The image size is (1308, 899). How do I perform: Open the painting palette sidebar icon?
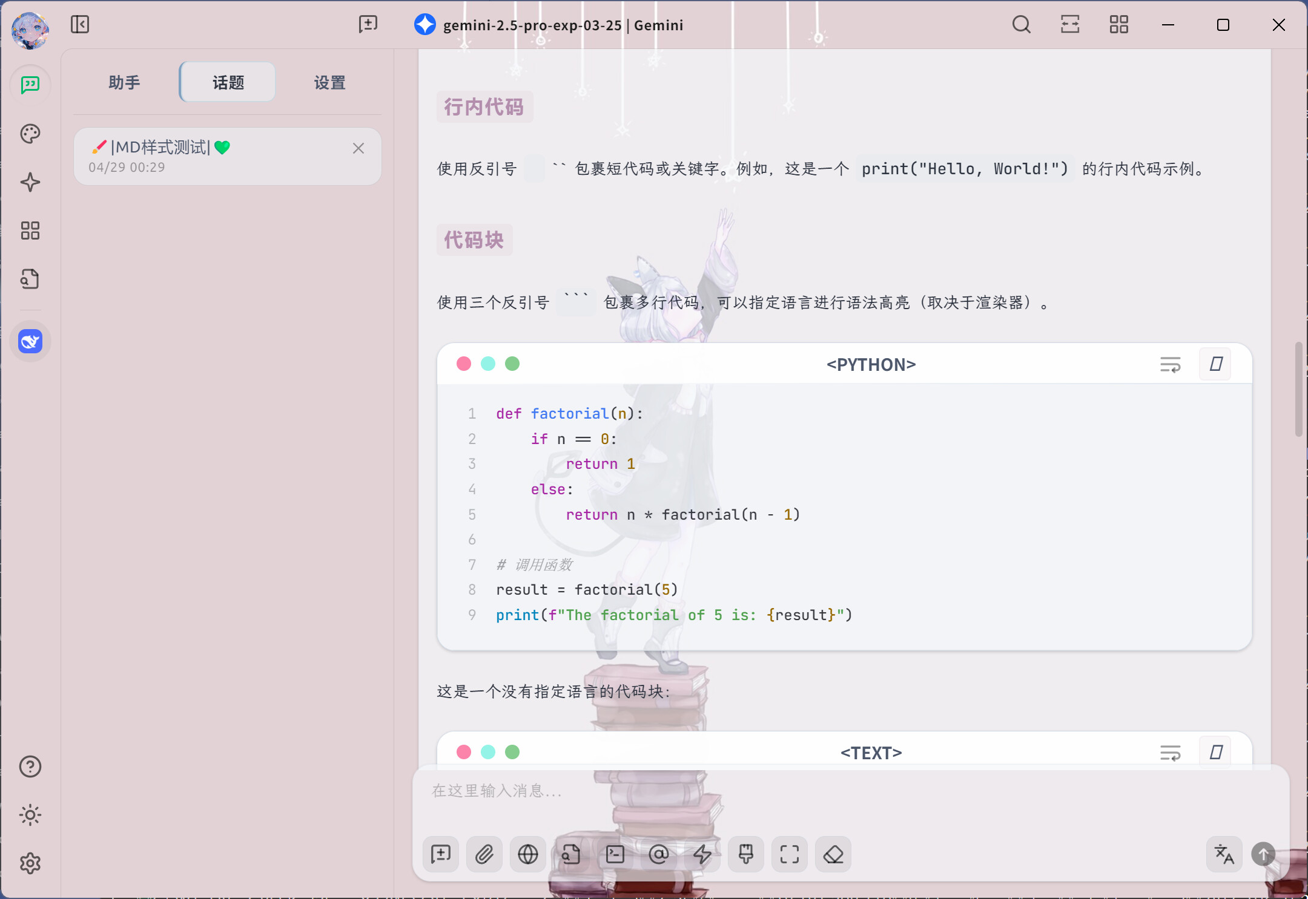[x=30, y=134]
